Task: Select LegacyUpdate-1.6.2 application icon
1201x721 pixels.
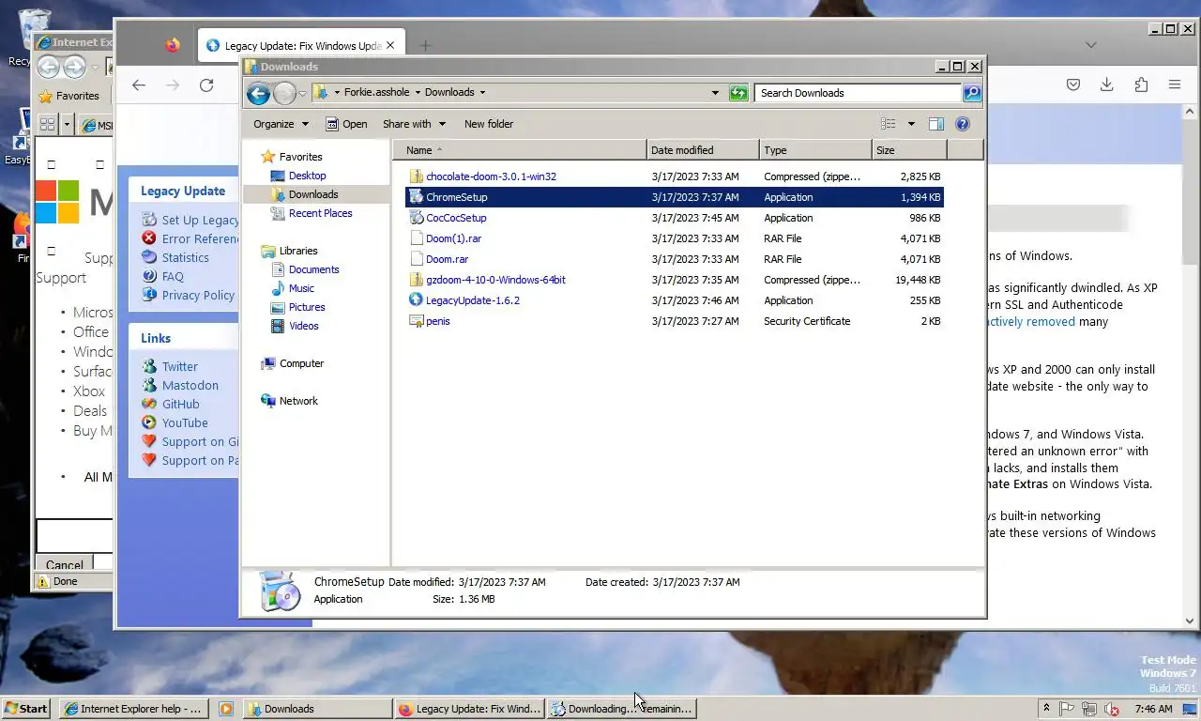Action: click(417, 300)
